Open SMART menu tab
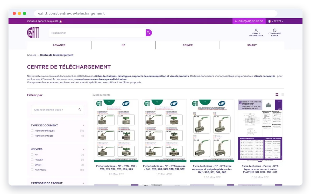 [252, 45]
